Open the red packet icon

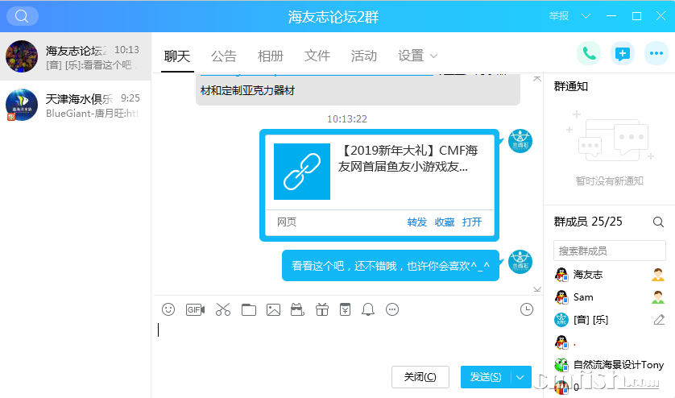(346, 309)
